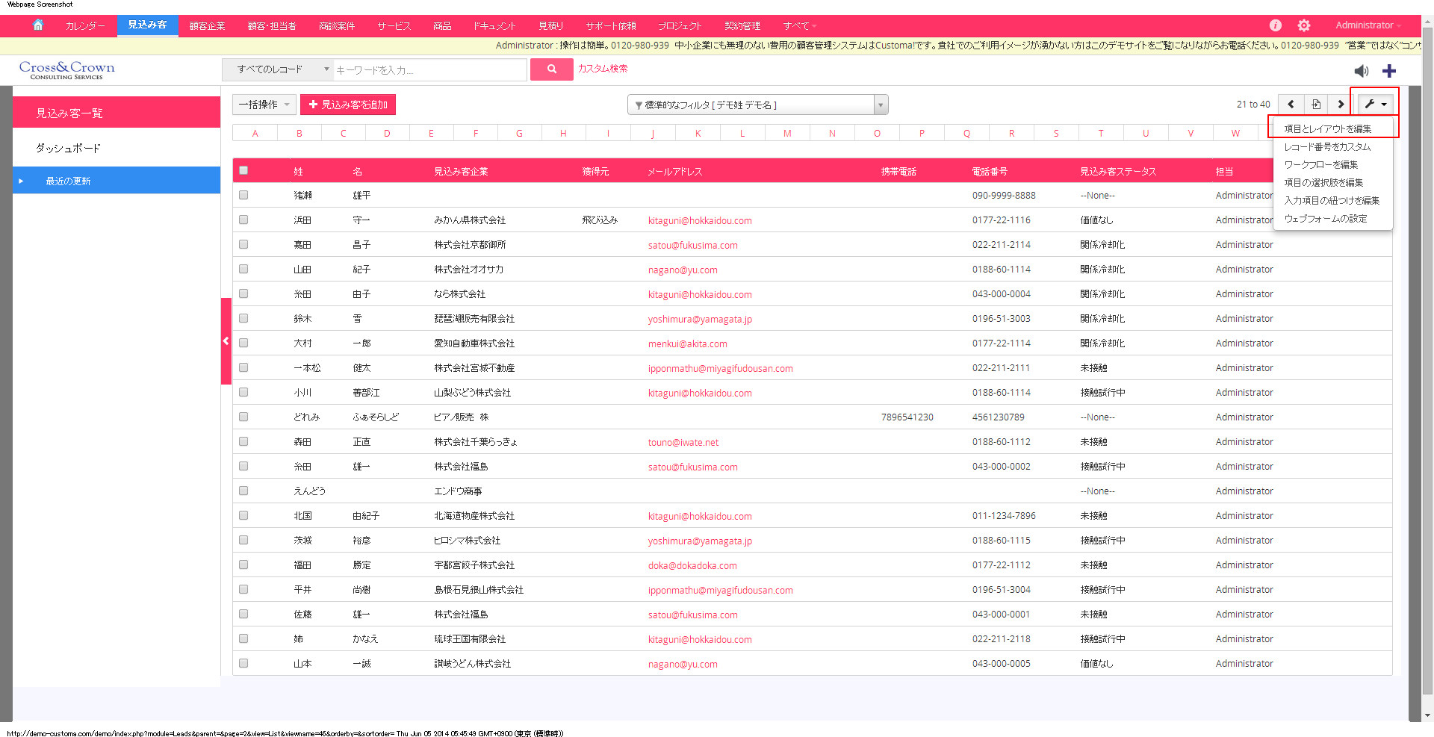Click the keyword search input field
This screenshot has height=737, width=1434.
click(429, 70)
